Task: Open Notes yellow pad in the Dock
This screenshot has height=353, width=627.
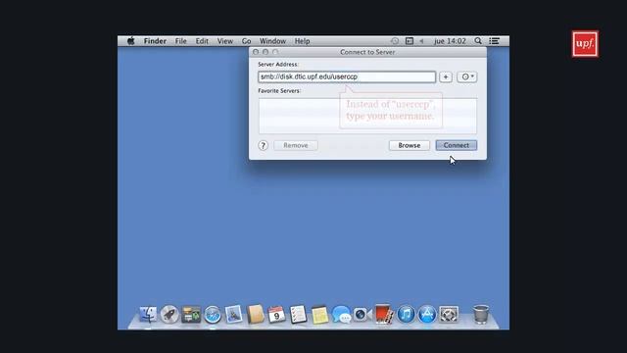Action: (x=320, y=314)
